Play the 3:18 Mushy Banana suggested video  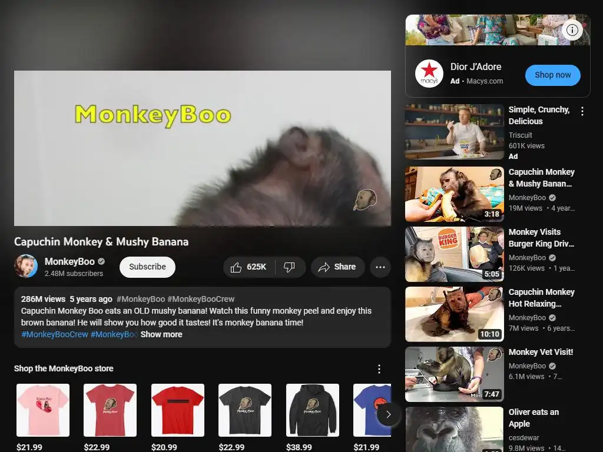pyautogui.click(x=454, y=194)
